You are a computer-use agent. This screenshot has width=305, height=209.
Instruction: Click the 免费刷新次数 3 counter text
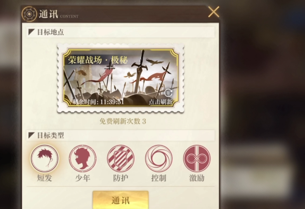(x=123, y=121)
